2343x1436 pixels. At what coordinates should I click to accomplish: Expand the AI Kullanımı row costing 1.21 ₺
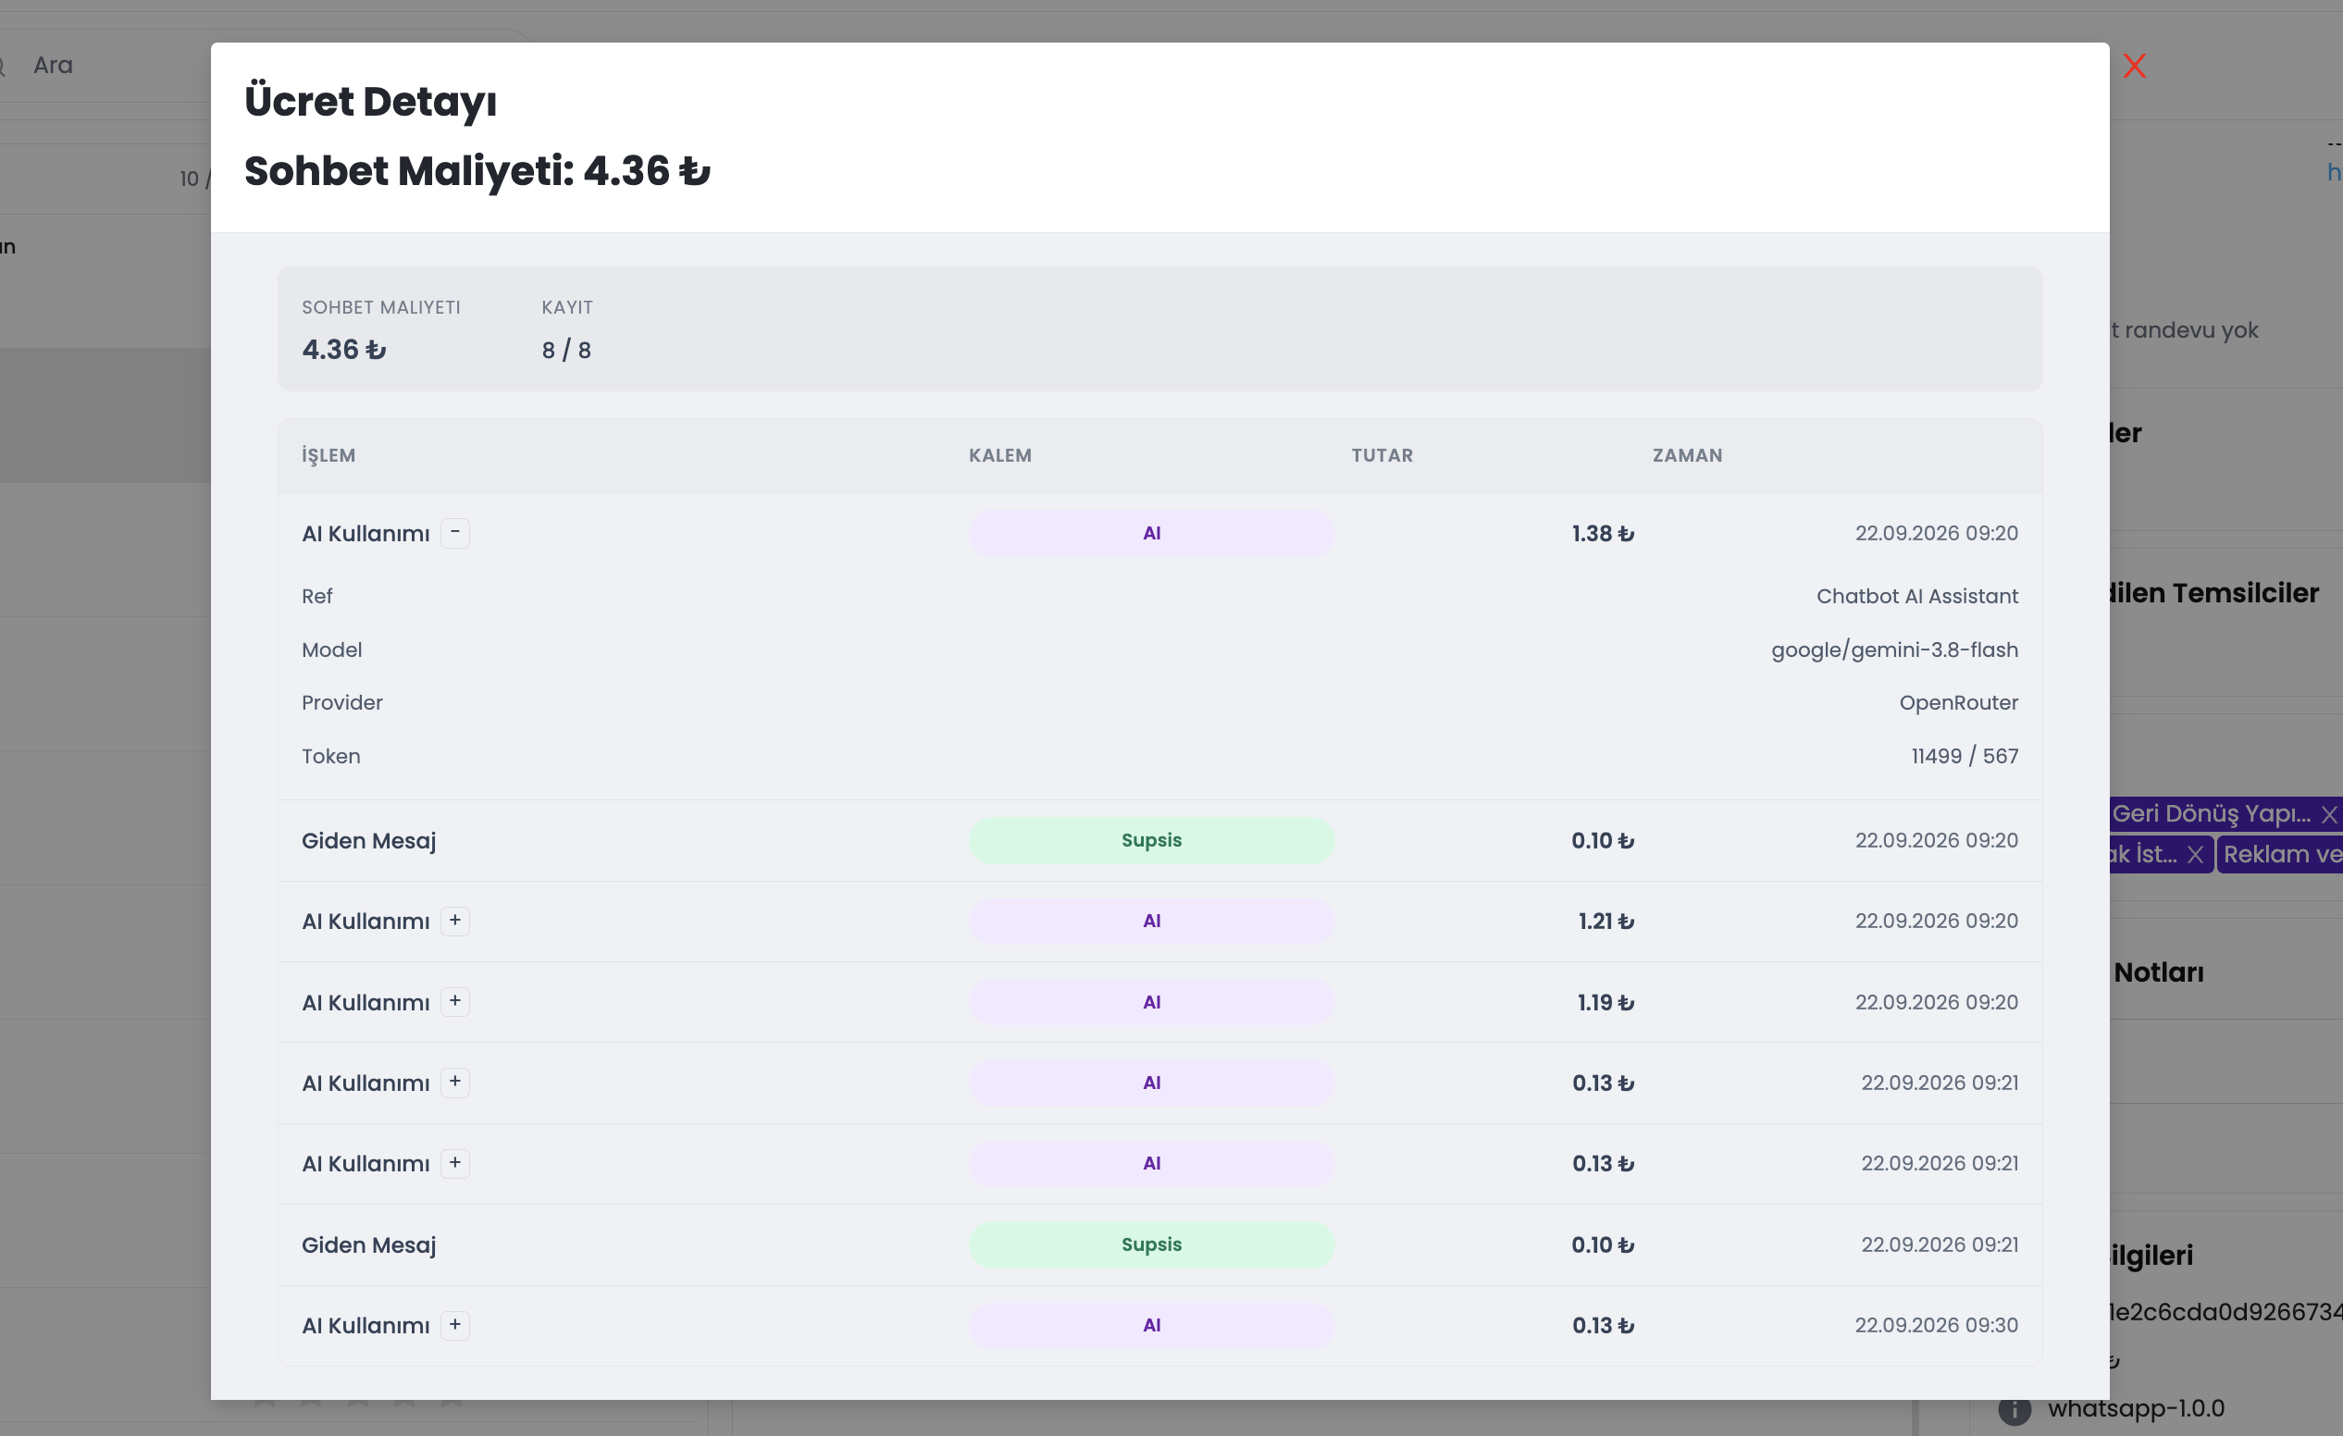[455, 921]
